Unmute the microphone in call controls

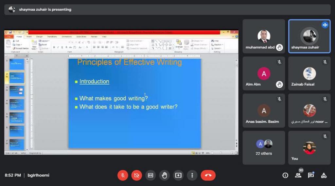point(123,175)
